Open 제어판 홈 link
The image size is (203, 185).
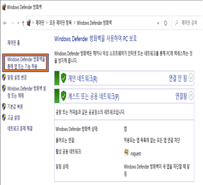13,43
